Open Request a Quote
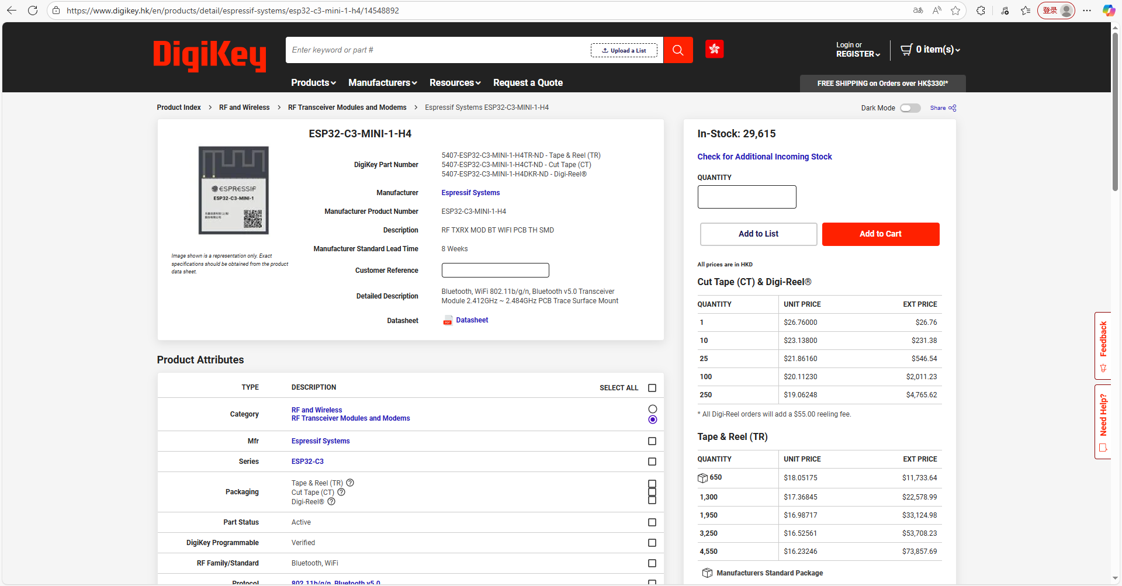1122x586 pixels. click(x=528, y=83)
